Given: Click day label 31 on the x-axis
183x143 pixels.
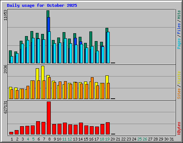Looking at the screenshot, I should coord(172,139).
